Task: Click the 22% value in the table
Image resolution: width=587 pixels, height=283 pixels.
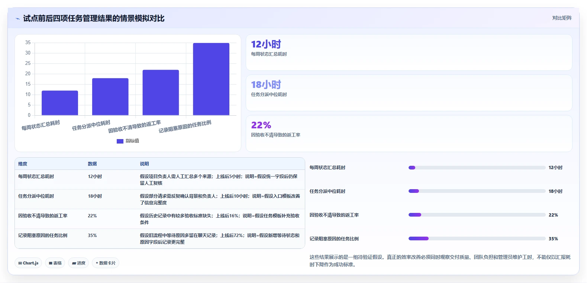Action: 92,216
